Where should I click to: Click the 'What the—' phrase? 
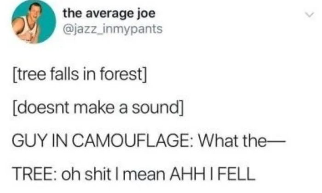click(x=241, y=141)
